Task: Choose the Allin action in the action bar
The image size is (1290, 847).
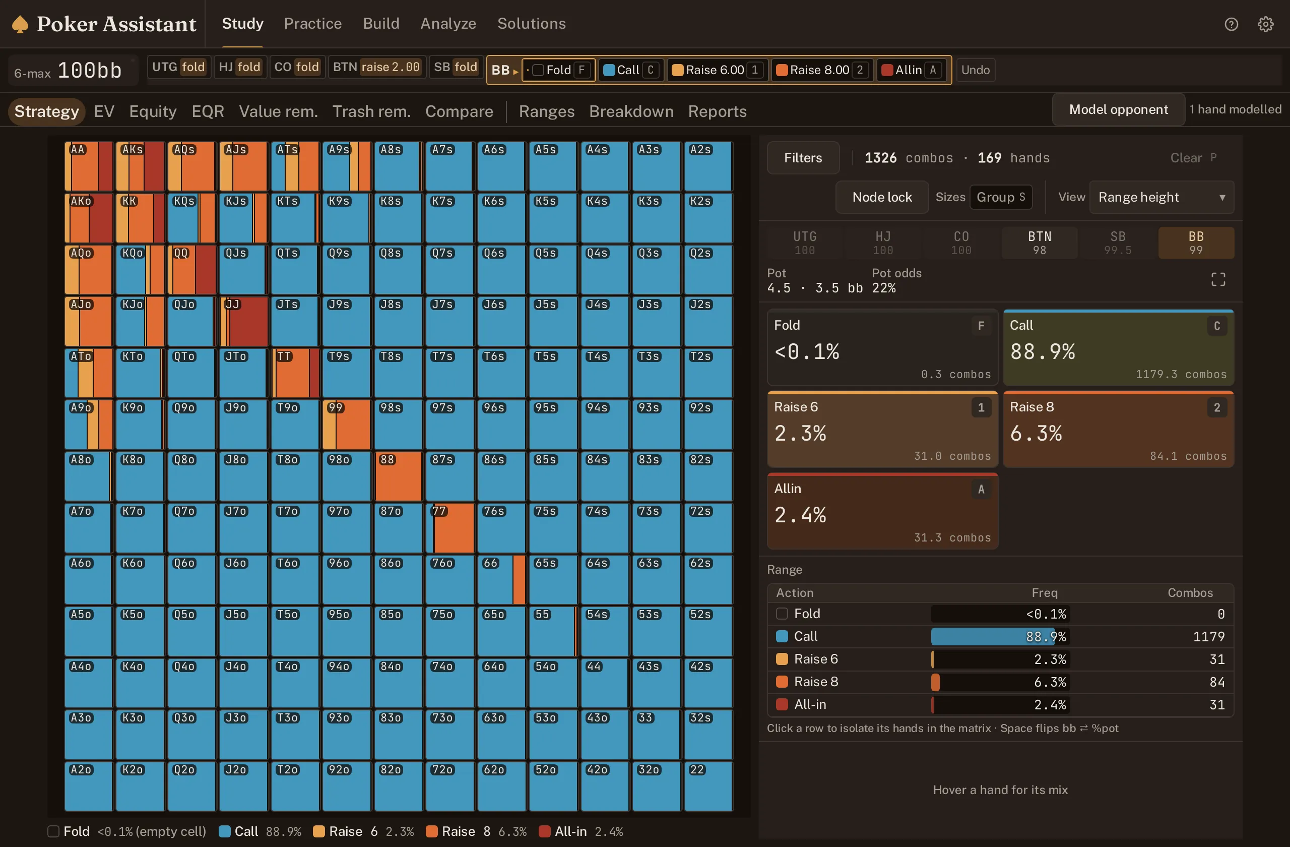Action: point(912,70)
